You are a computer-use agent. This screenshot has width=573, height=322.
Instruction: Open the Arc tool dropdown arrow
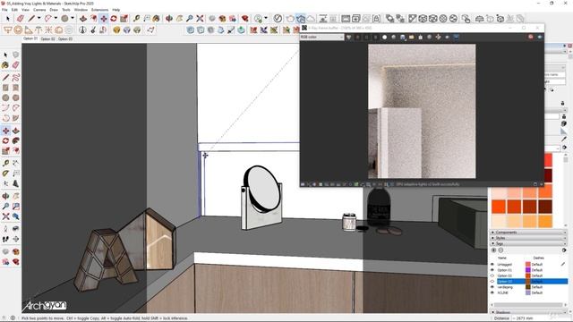pos(56,18)
